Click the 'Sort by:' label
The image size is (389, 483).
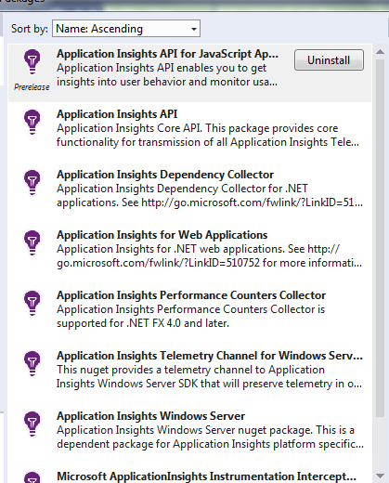30,29
